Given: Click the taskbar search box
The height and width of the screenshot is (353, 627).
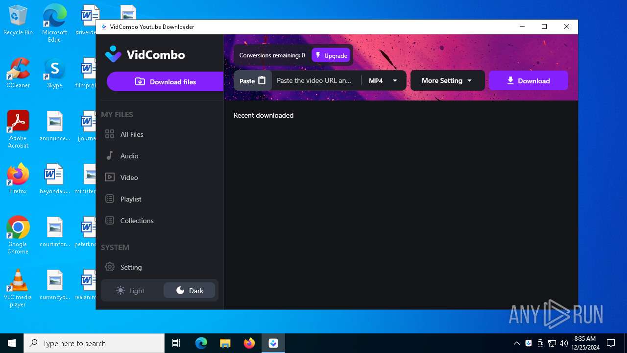Looking at the screenshot, I should 94,343.
